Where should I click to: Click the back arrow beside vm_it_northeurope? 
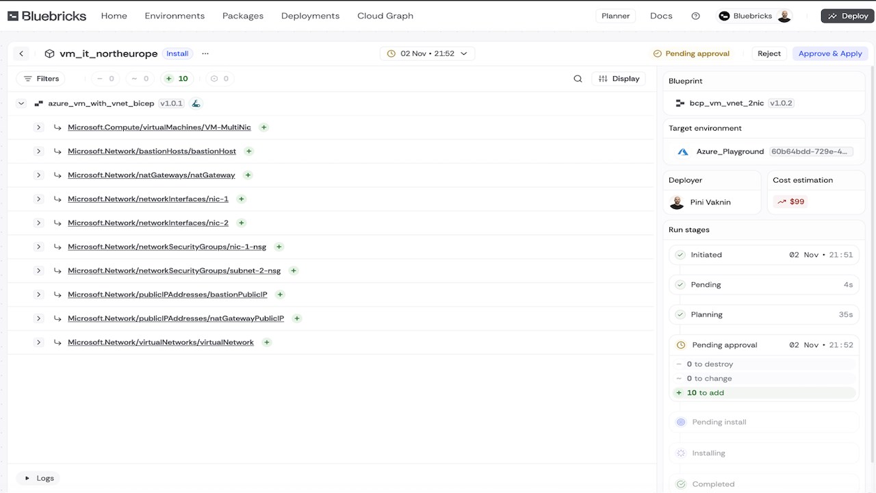coord(21,53)
